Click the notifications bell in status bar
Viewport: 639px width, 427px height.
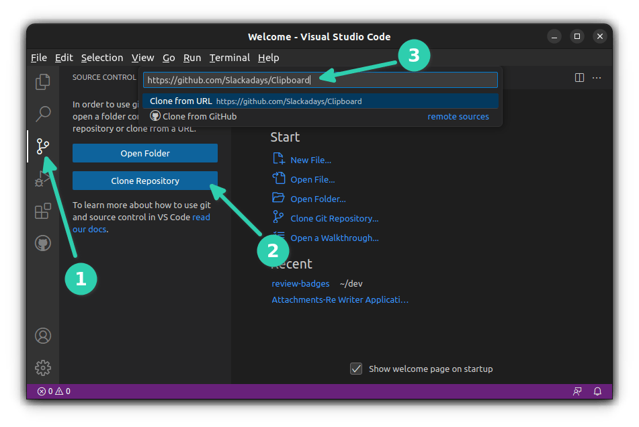pyautogui.click(x=597, y=391)
